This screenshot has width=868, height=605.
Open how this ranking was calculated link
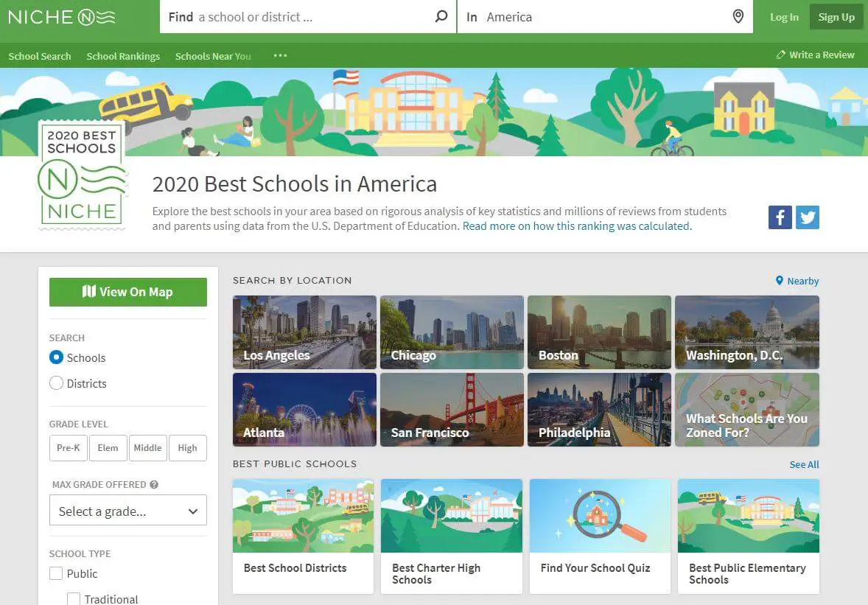pos(577,225)
